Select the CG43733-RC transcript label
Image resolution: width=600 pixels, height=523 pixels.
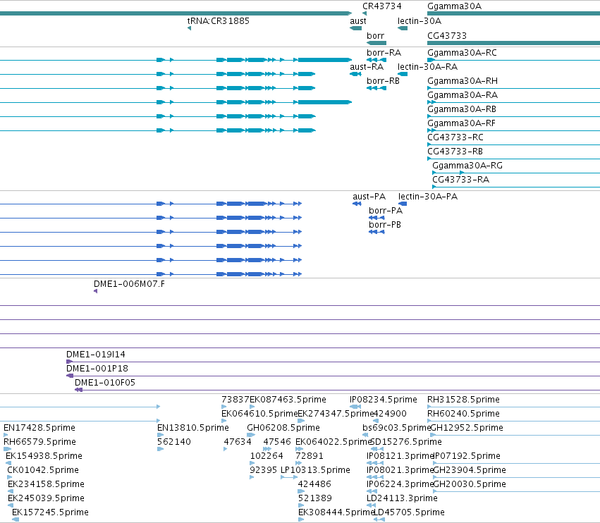455,137
